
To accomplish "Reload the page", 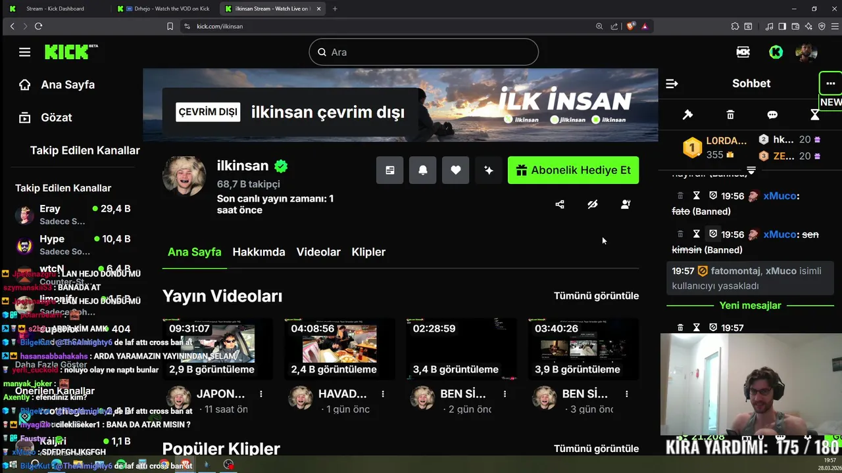I will pos(38,26).
